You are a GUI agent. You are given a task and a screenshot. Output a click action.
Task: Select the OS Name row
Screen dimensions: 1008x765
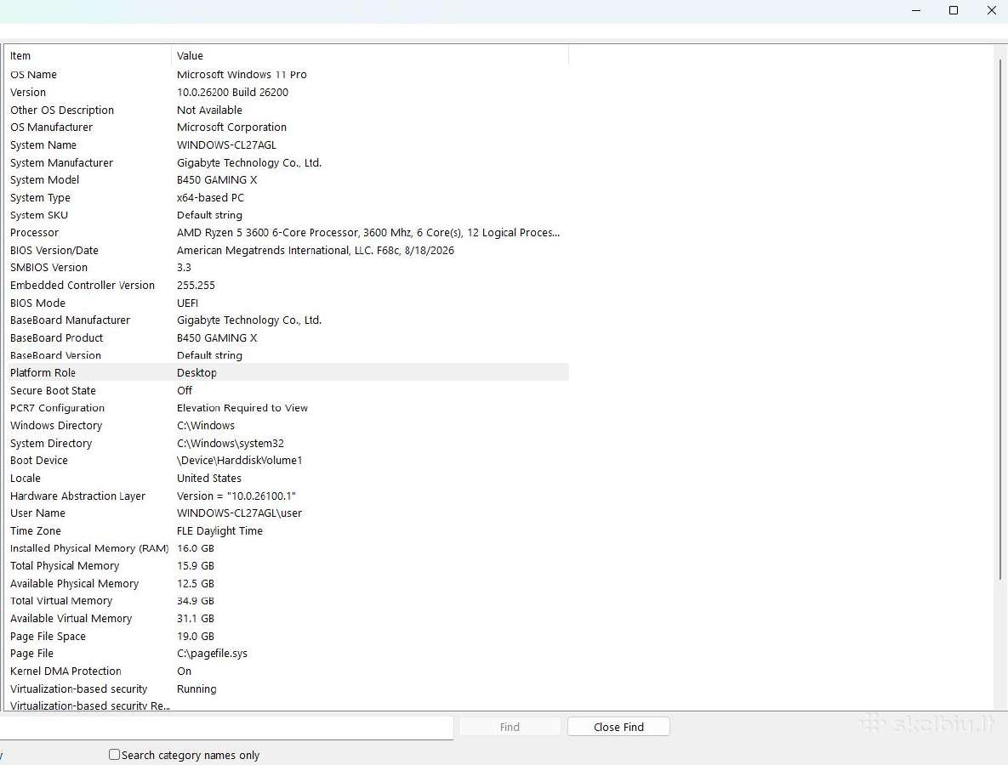(287, 75)
